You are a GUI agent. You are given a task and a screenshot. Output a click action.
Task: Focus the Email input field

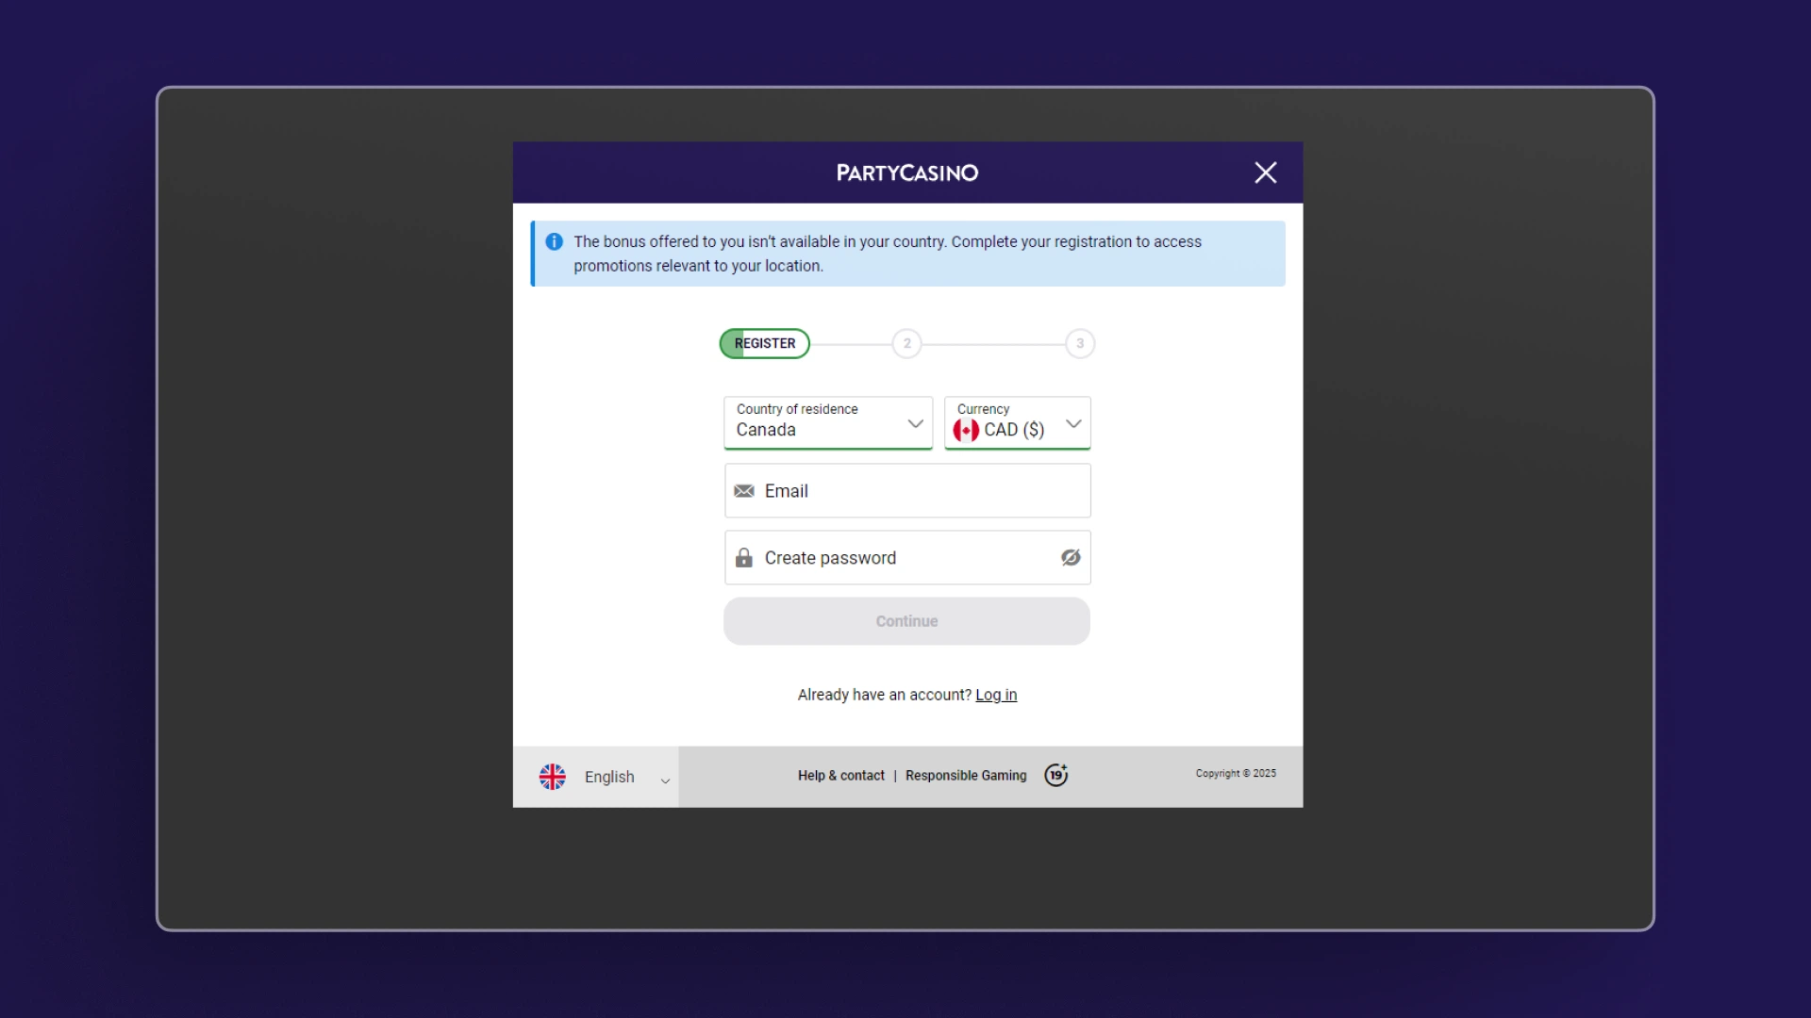[907, 490]
